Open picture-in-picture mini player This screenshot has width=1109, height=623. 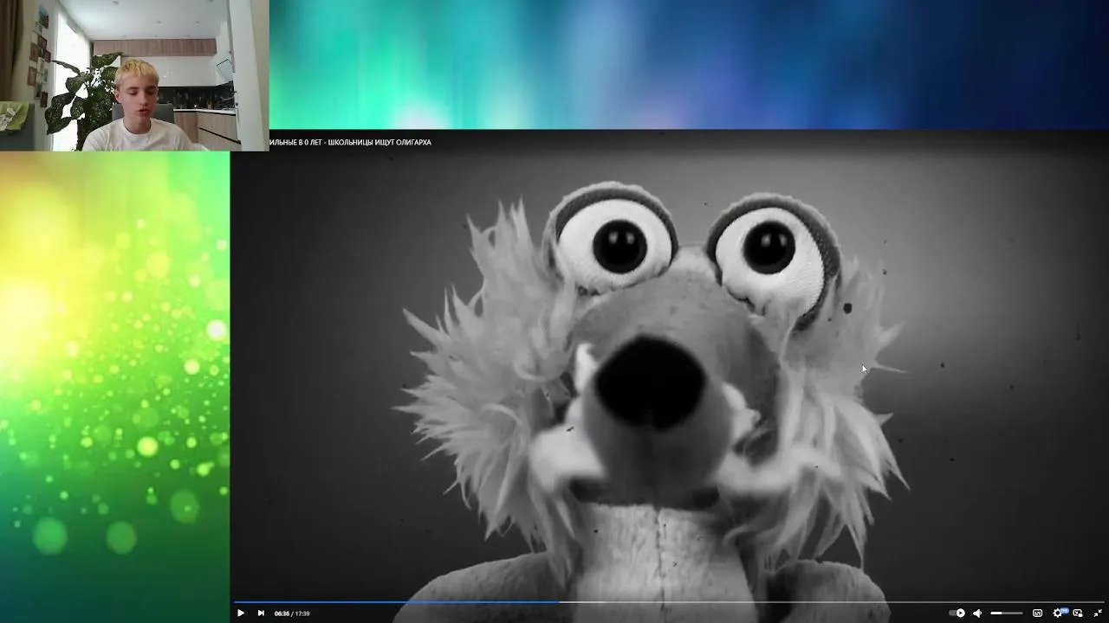pos(1078,613)
